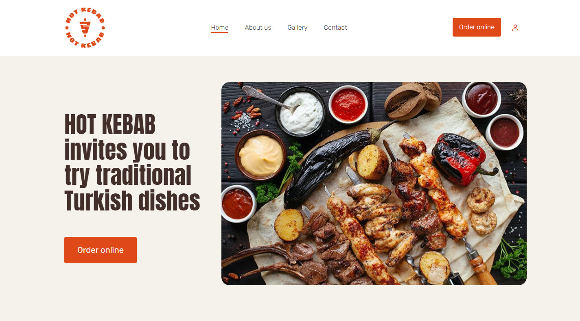Screen dimensions: 580x321
Task: Click the grilled mushrooms in the photo
Action: point(482,210)
